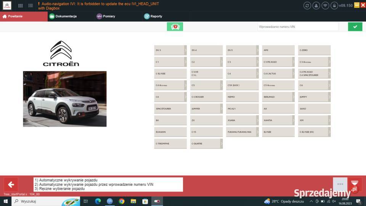Open Google Chrome from the taskbar
The height and width of the screenshot is (206, 366).
click(122, 201)
